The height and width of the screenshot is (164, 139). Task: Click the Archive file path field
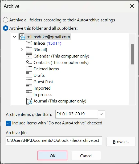[x=54, y=140]
